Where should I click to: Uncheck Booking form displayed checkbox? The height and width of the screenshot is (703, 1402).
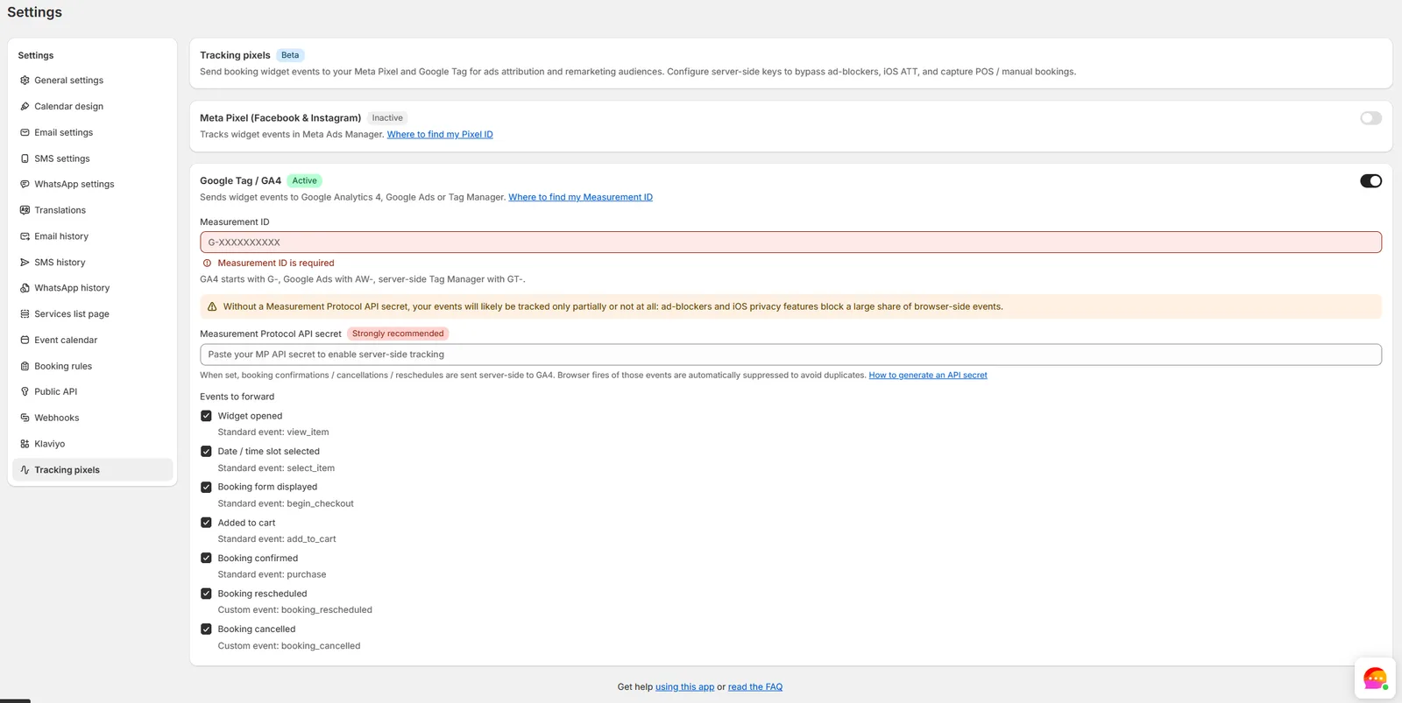pyautogui.click(x=206, y=488)
